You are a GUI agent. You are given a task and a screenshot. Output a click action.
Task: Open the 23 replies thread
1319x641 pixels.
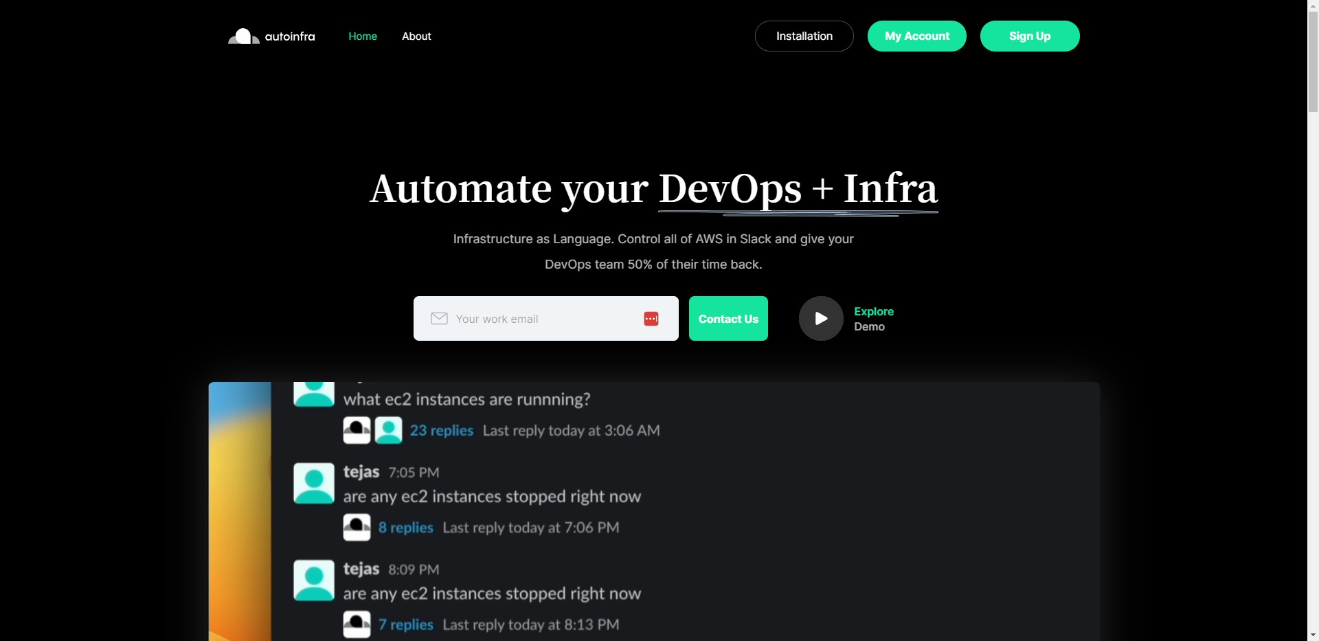pyautogui.click(x=442, y=431)
